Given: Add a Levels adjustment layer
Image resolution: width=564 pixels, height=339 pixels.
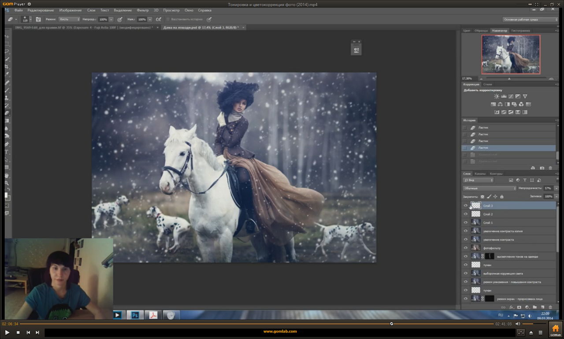Looking at the screenshot, I should 504,96.
